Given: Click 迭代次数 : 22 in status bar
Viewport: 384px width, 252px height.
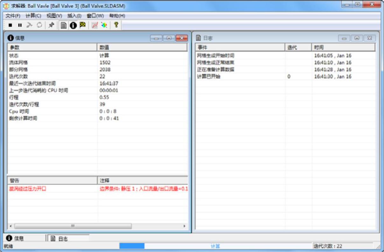Looking at the screenshot, I should pyautogui.click(x=328, y=246).
